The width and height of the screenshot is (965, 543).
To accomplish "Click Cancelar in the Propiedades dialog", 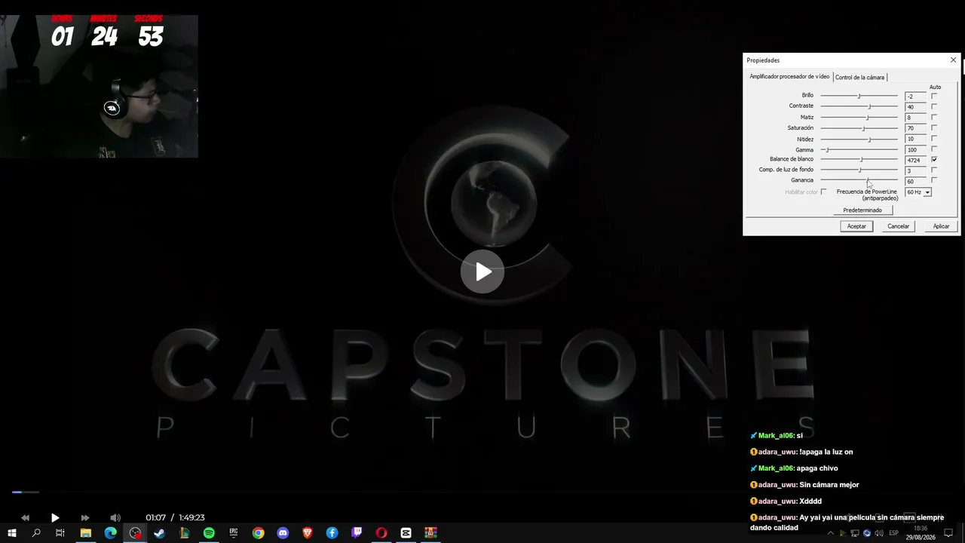I will tap(898, 226).
